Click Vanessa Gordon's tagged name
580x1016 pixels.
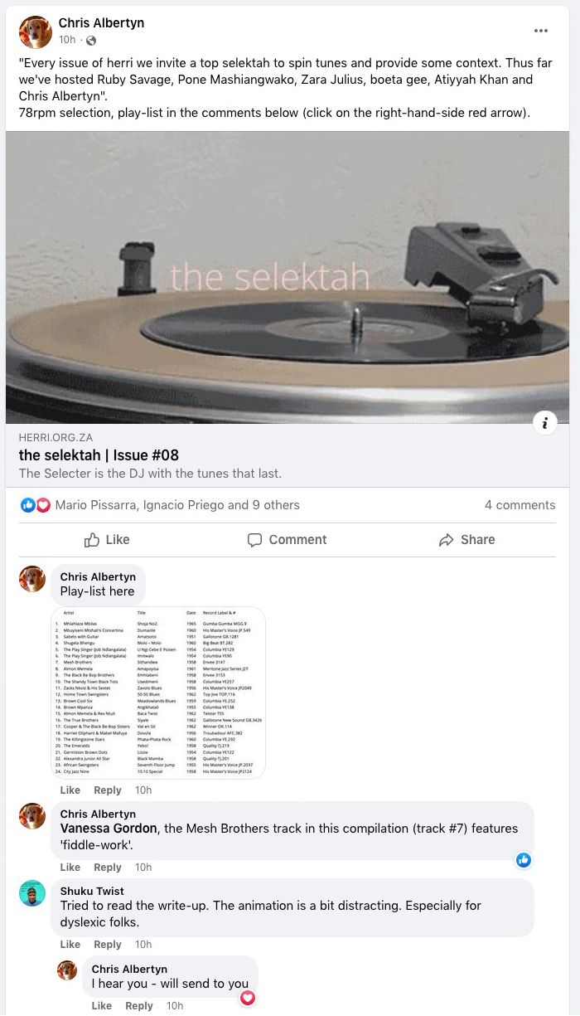109,829
